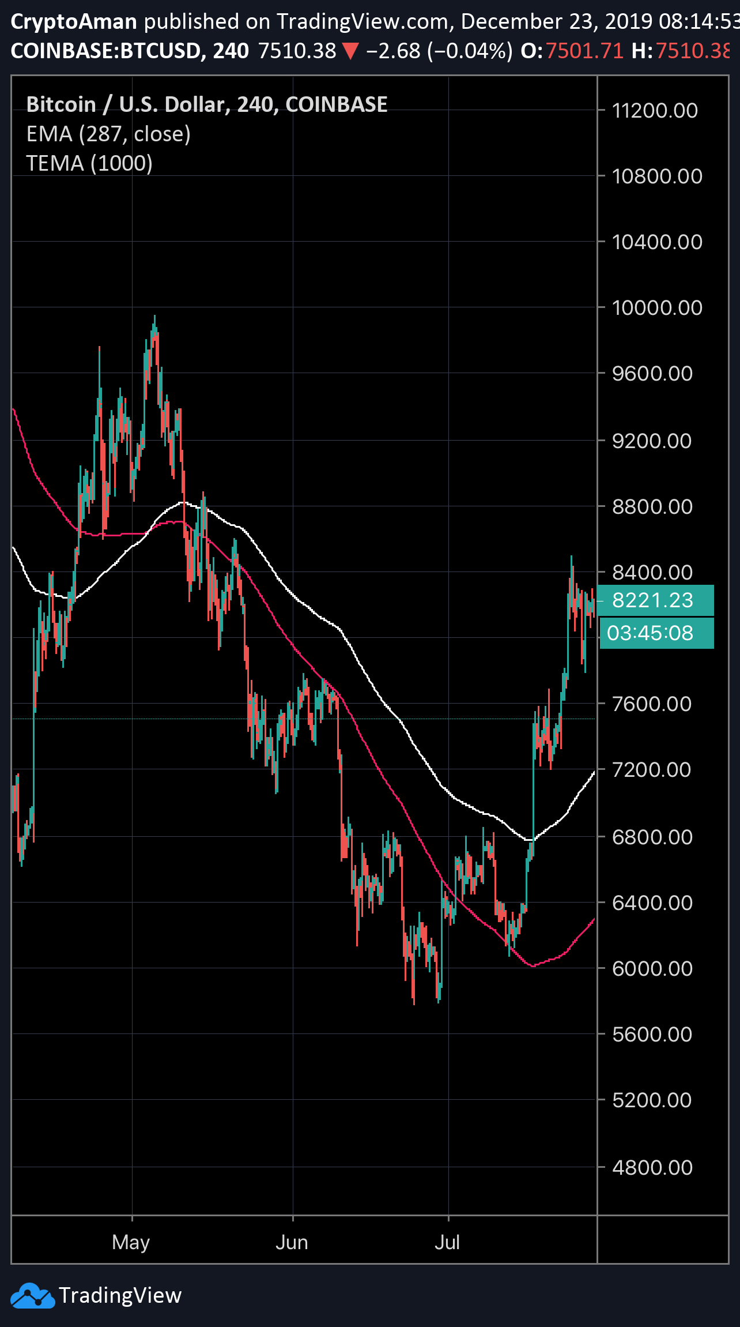Viewport: 740px width, 1327px height.
Task: Click the Jun label on time axis
Action: [292, 1242]
